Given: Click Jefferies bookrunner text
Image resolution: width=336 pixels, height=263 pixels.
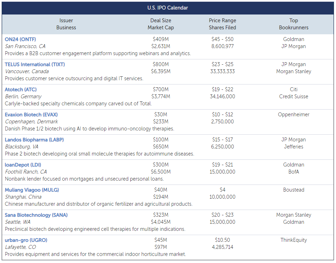Looking at the screenshot, I should pos(294,147).
